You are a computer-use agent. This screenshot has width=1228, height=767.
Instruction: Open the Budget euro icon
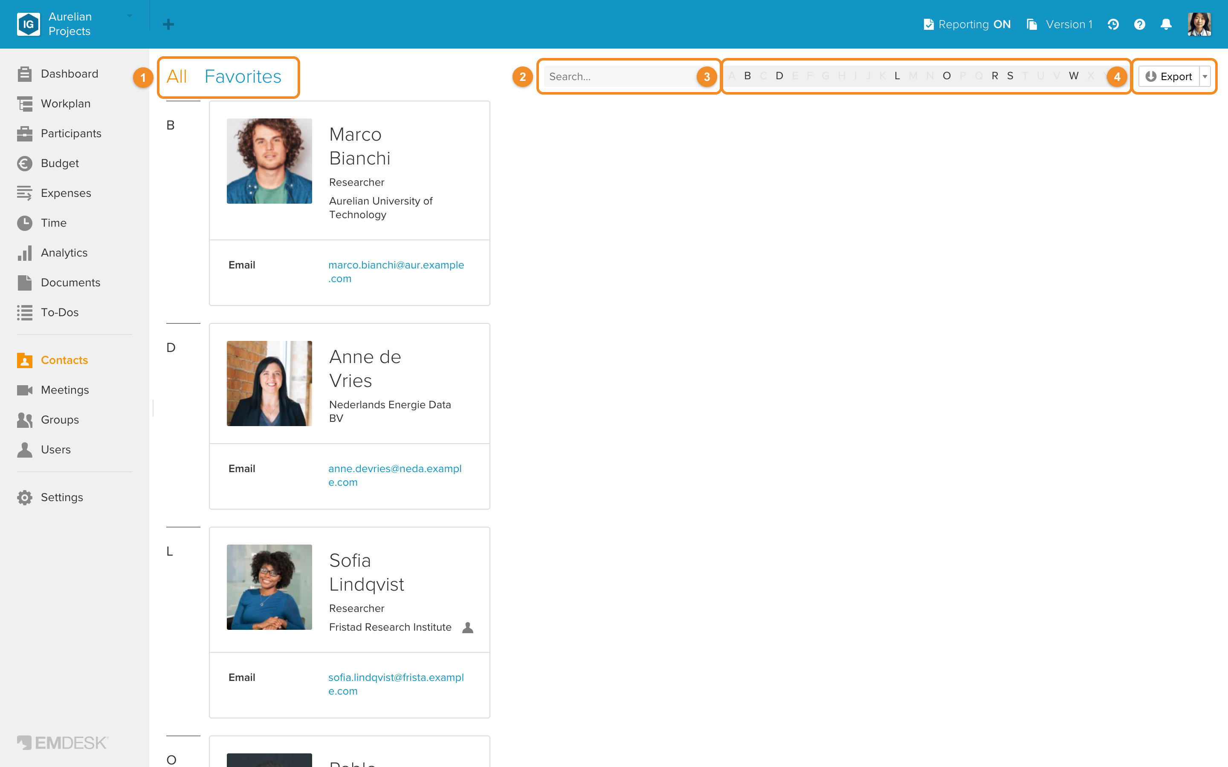coord(24,163)
